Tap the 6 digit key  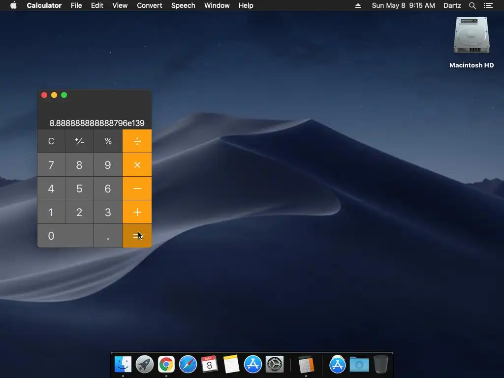click(108, 189)
